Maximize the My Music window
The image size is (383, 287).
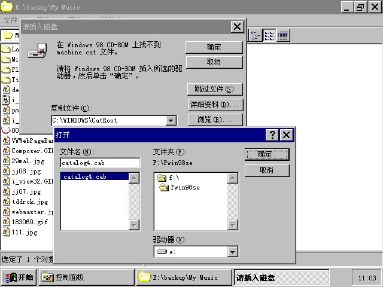[360, 7]
